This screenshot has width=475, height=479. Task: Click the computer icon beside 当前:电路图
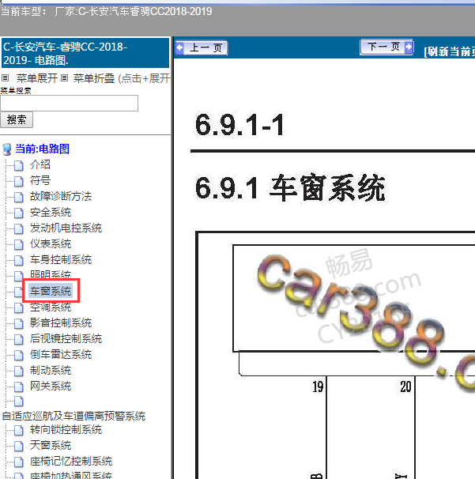tap(7, 149)
